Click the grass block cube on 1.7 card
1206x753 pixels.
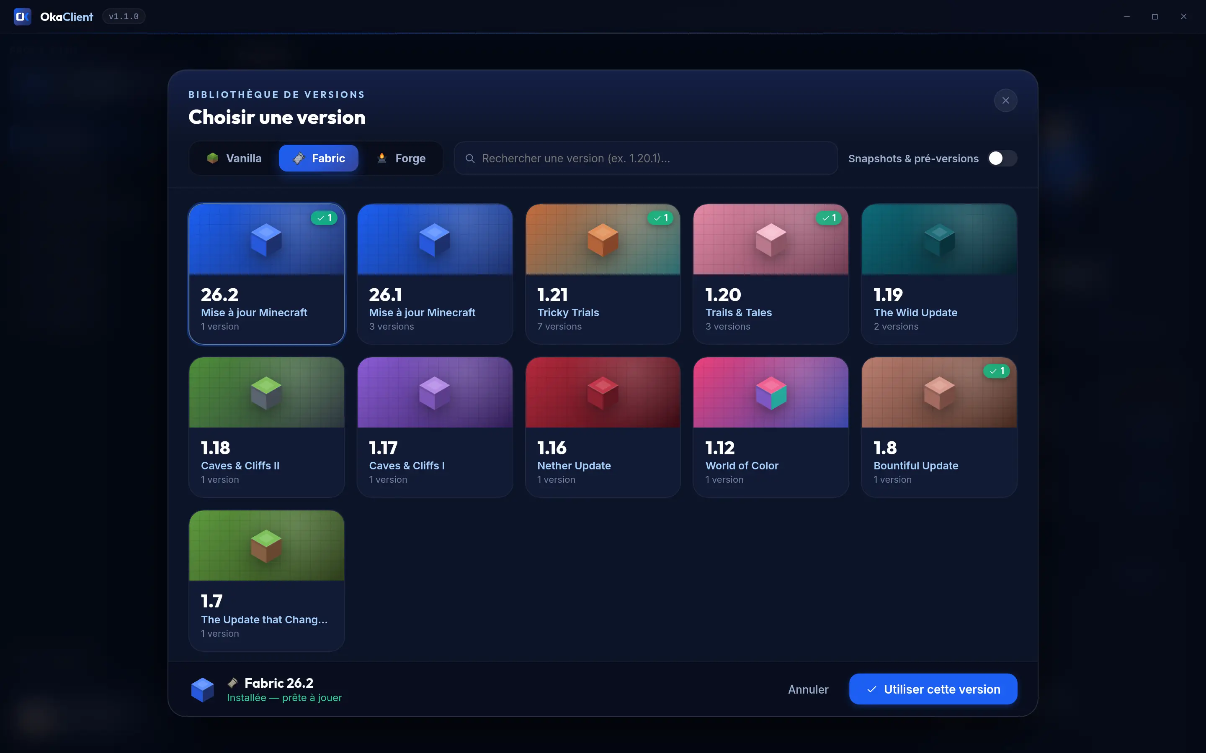click(x=266, y=546)
